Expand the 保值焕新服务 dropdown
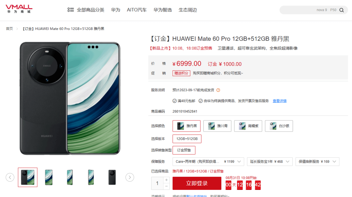 tap(317, 162)
